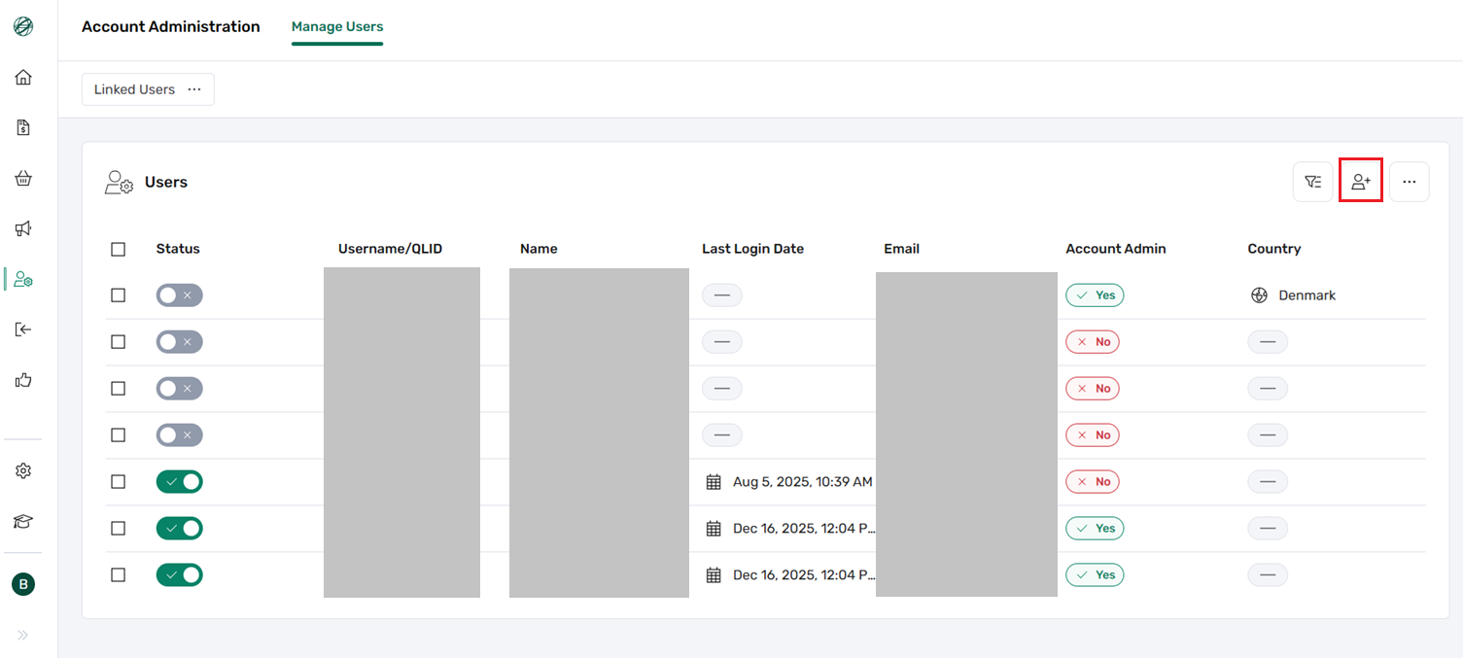Click the "B" profile avatar
The image size is (1463, 658).
point(23,584)
